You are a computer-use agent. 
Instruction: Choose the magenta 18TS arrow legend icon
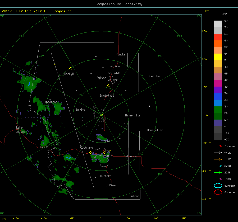[218, 179]
